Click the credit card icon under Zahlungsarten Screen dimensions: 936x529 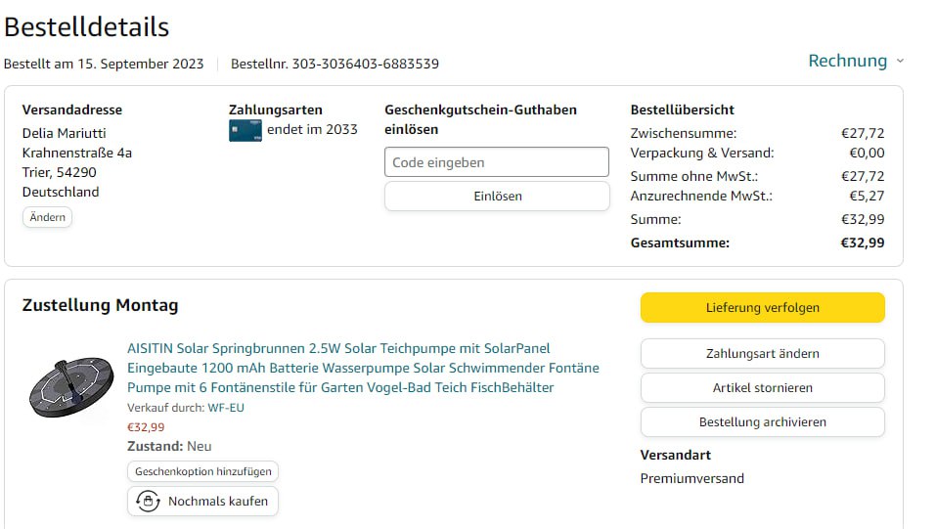click(x=245, y=130)
